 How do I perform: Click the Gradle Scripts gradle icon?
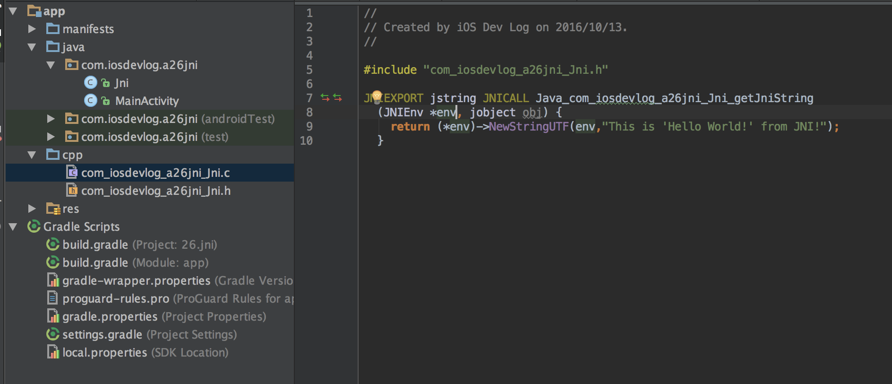pyautogui.click(x=34, y=227)
